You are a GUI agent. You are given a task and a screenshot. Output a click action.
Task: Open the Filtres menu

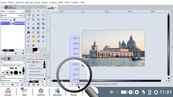tap(67, 2)
